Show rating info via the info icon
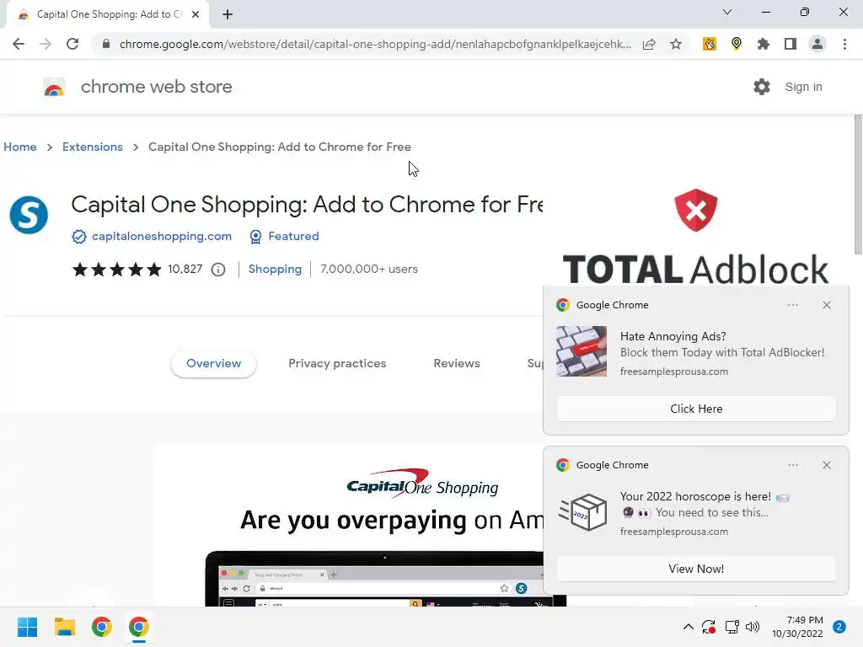 click(218, 270)
